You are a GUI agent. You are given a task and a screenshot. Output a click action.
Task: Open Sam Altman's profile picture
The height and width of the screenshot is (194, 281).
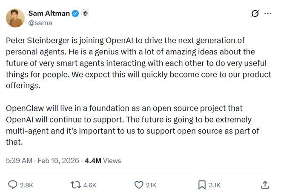tap(15, 18)
